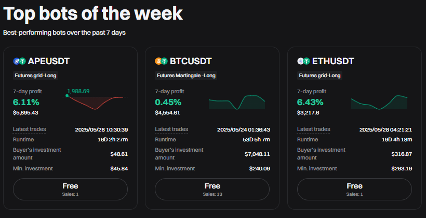Get the free APEUSDT bot
This screenshot has width=426, height=218.
click(x=70, y=189)
